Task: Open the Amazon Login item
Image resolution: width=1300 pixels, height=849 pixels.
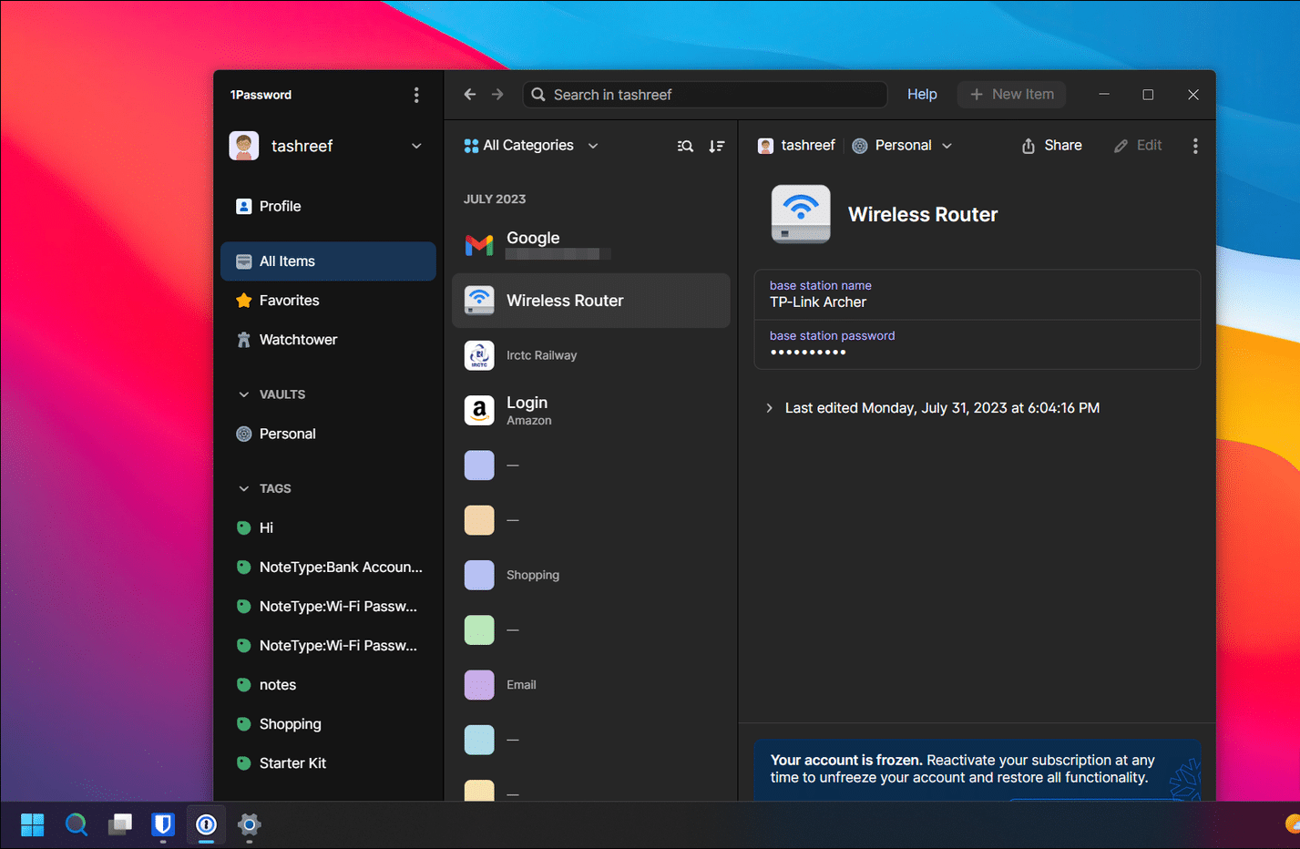Action: (x=591, y=410)
